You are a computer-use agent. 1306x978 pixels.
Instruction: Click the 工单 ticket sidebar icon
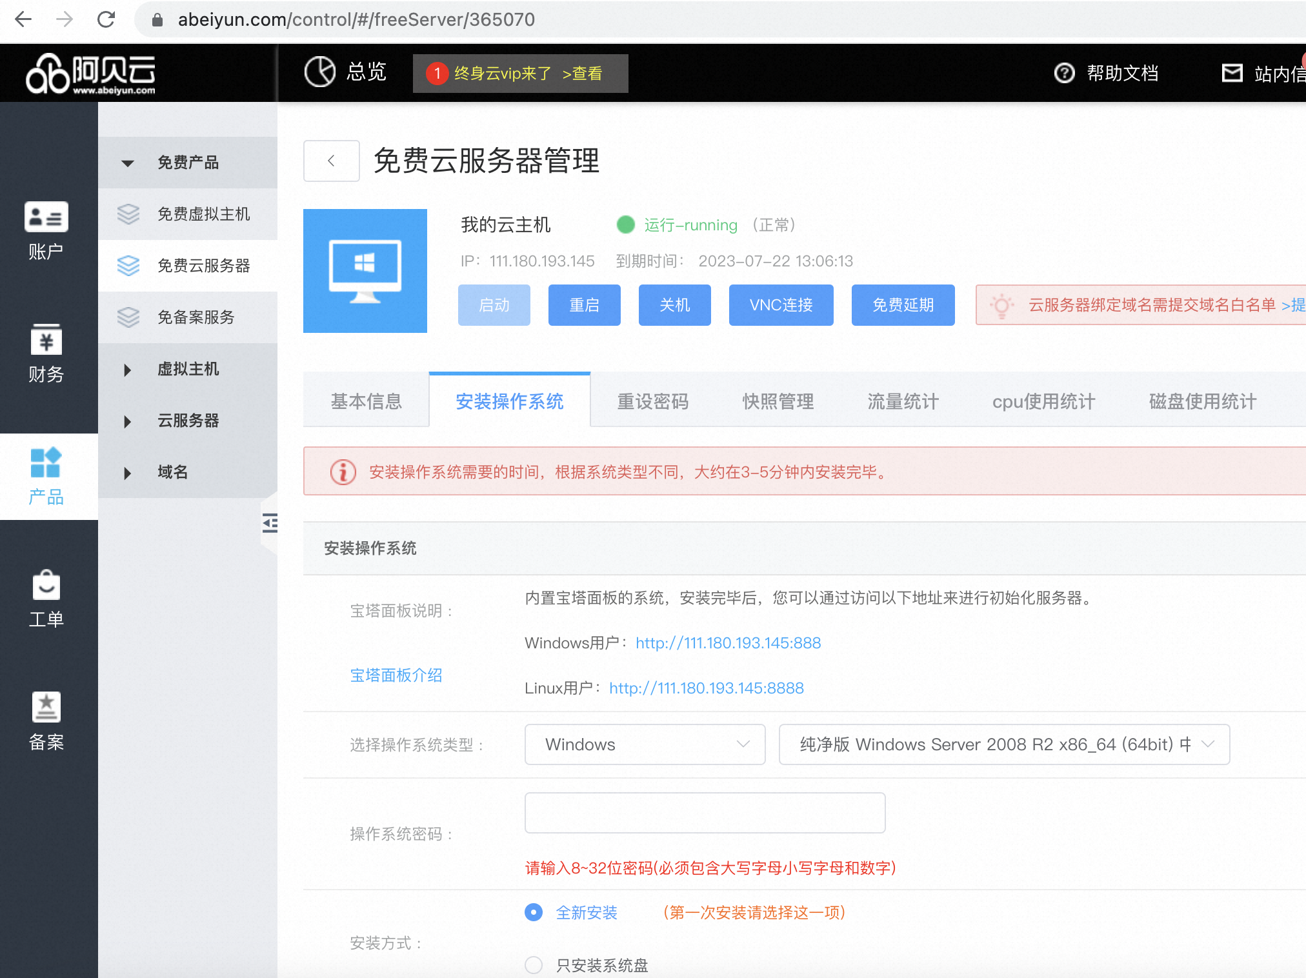point(46,586)
